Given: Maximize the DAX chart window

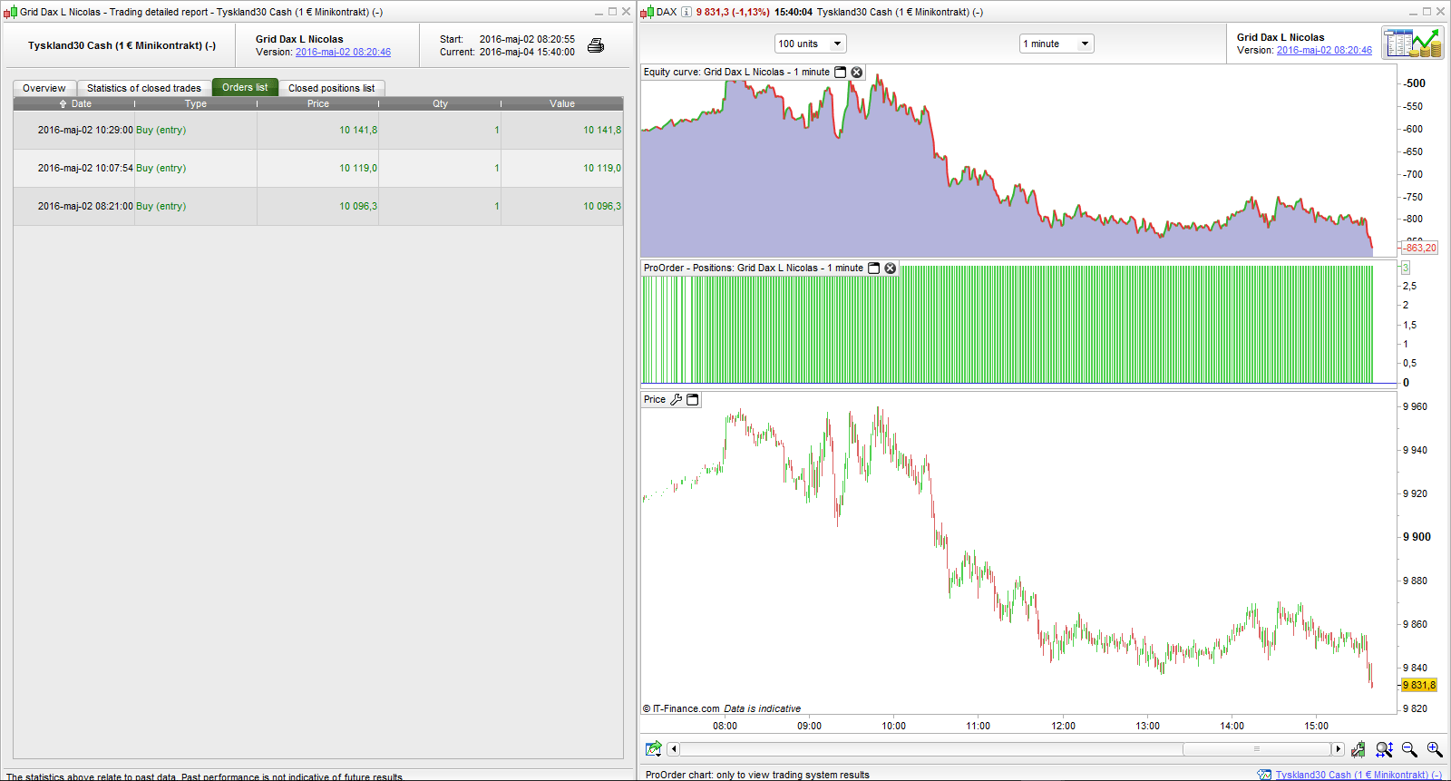Looking at the screenshot, I should (x=1427, y=12).
